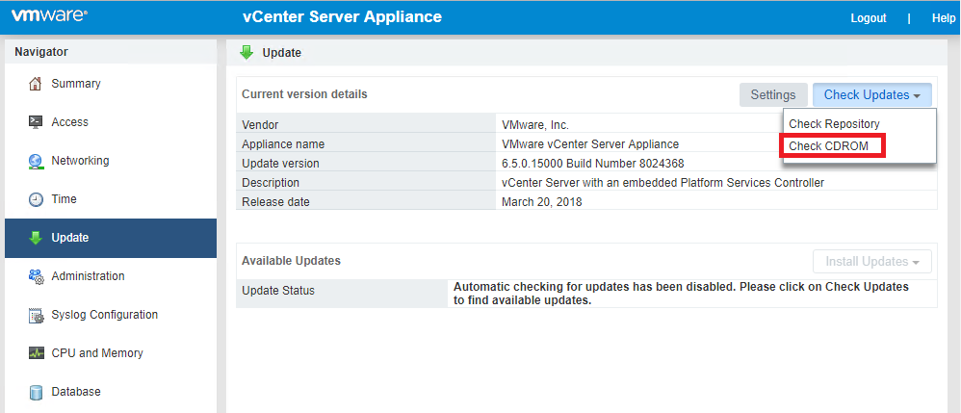Click the Navigator panel heading
Image resolution: width=961 pixels, height=413 pixels.
(41, 52)
